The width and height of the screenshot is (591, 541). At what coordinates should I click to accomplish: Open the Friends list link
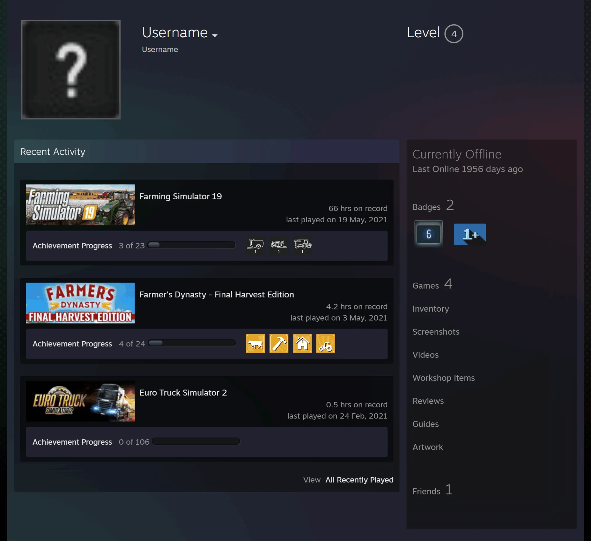pyautogui.click(x=432, y=490)
